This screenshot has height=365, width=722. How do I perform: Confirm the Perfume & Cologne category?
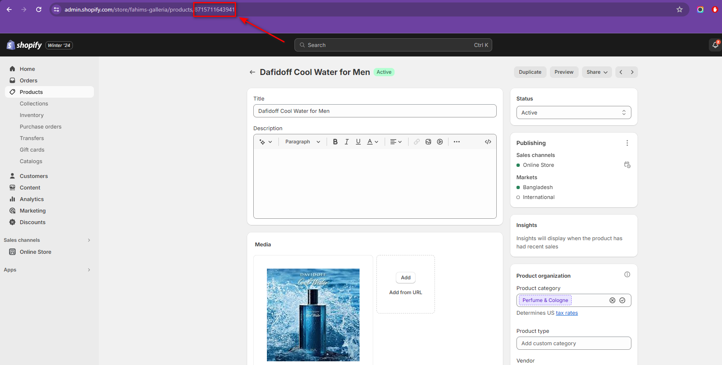[622, 300]
